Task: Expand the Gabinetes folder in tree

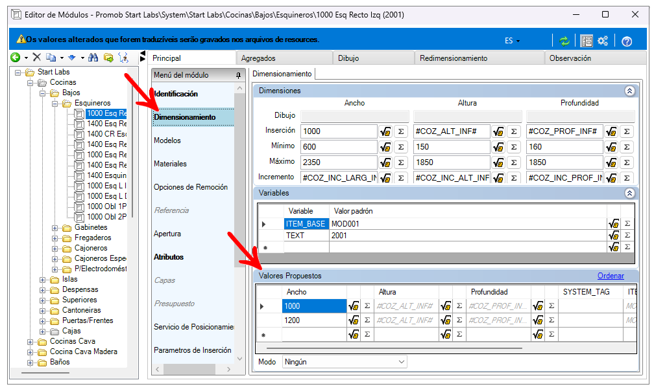Action: 55,228
